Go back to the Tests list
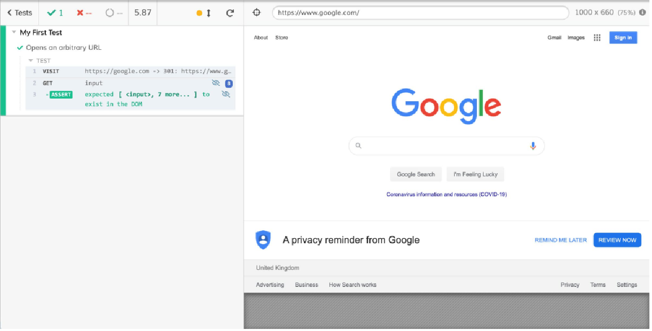 point(20,12)
